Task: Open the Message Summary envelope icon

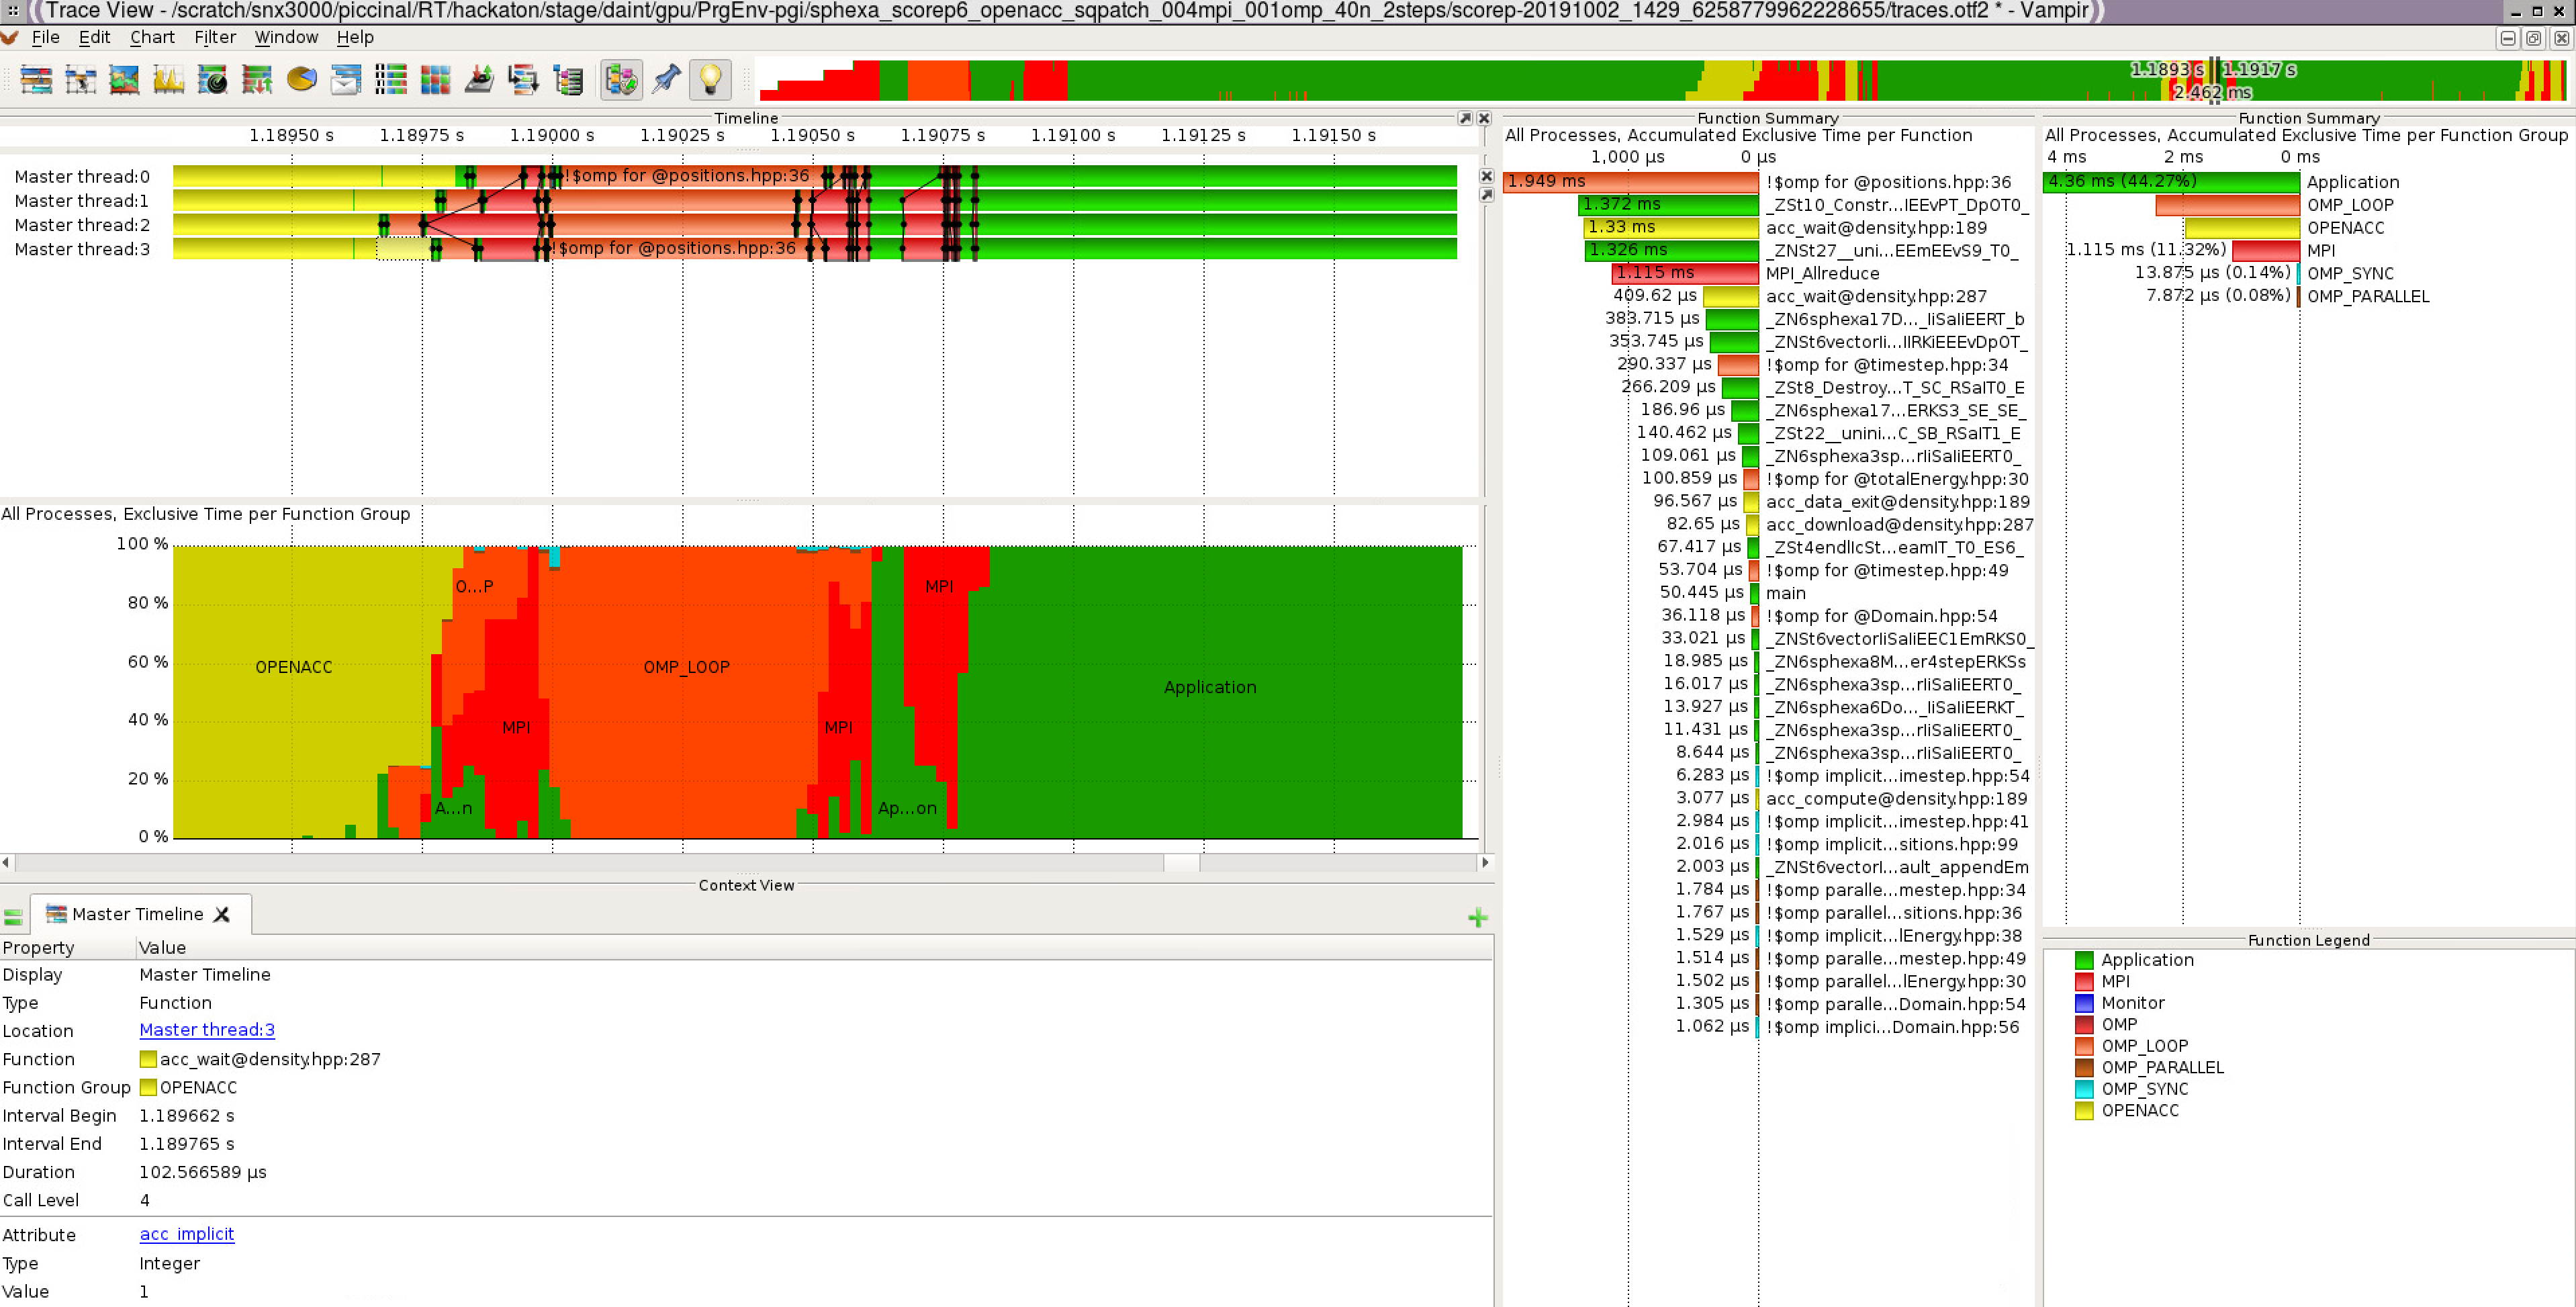Action: click(345, 80)
